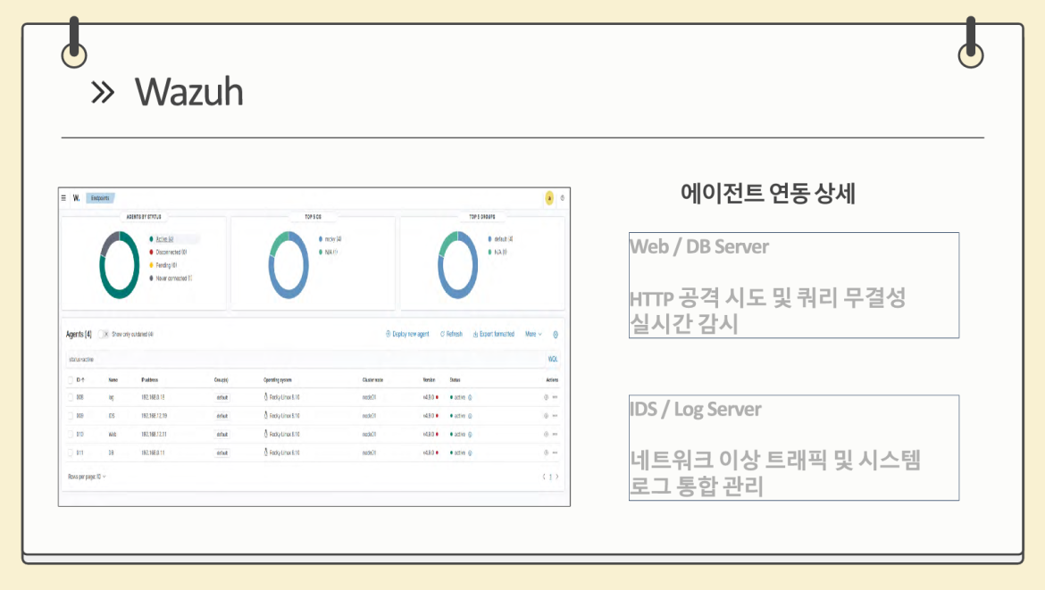This screenshot has width=1045, height=590.
Task: Click the Wazuh W. logo
Action: [77, 198]
